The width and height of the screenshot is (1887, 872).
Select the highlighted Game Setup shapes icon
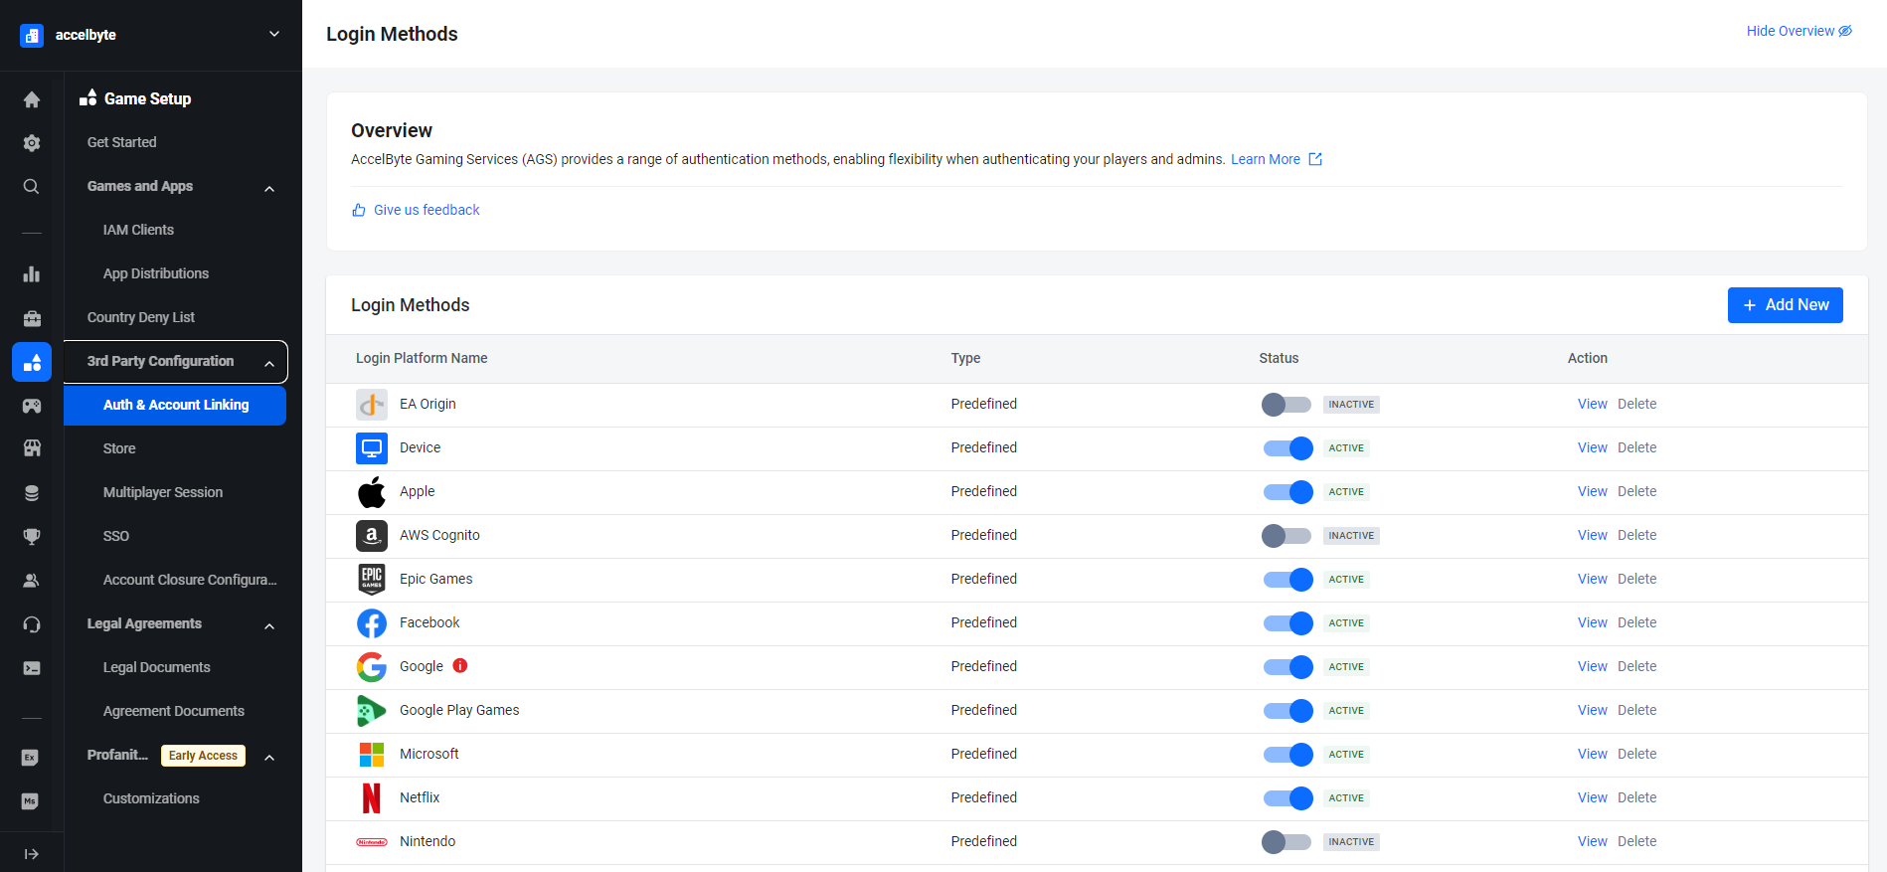pos(32,362)
